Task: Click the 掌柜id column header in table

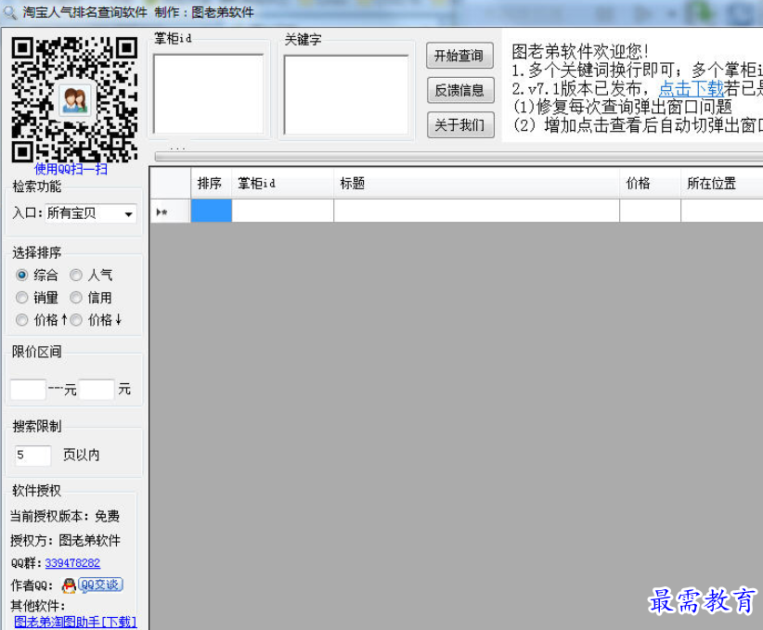Action: click(283, 184)
